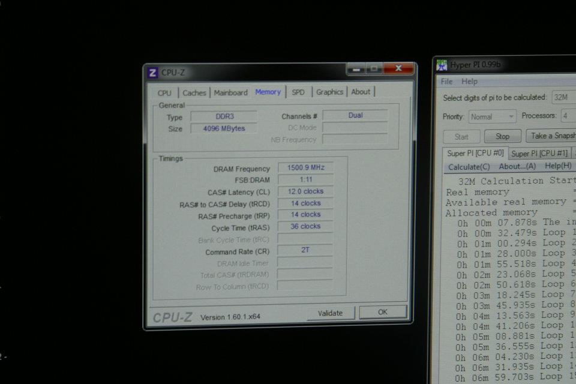576x384 pixels.
Task: Expand the Priority dropdown
Action: click(492, 116)
